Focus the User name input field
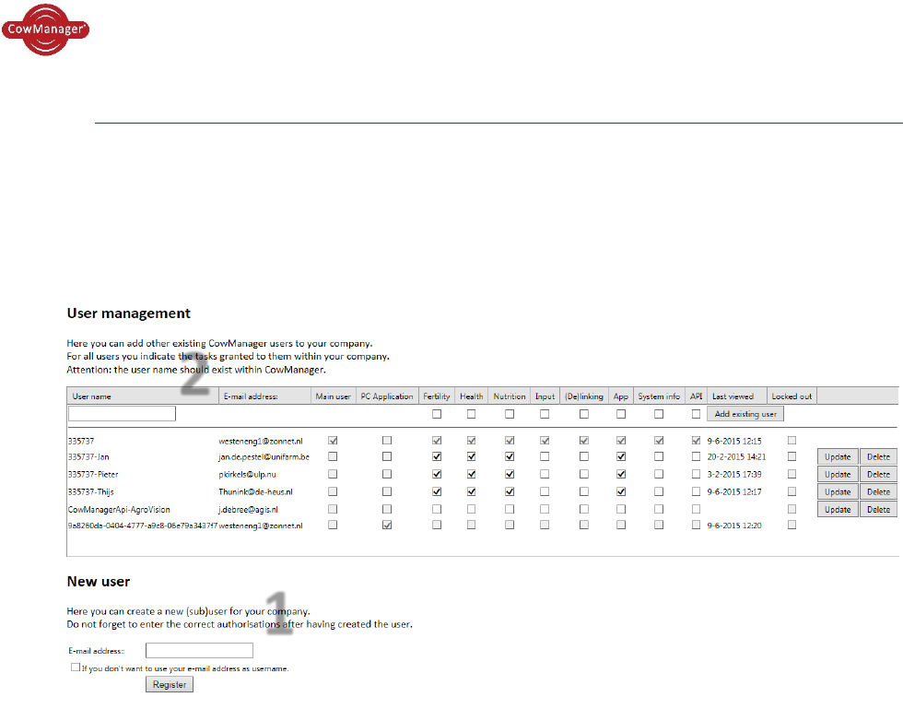The width and height of the screenshot is (903, 709). [x=122, y=413]
